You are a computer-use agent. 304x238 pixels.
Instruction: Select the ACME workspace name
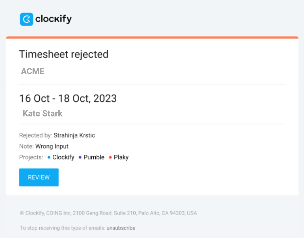point(33,71)
